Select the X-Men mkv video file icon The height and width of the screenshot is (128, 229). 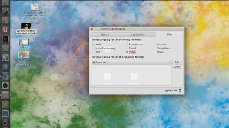click(26, 29)
